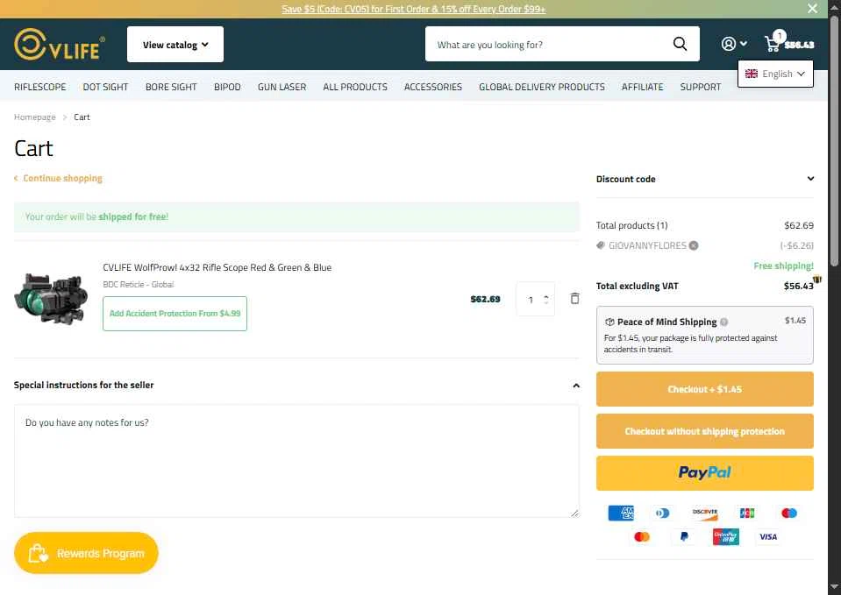The height and width of the screenshot is (595, 841).
Task: Toggle the Peace of Mind Shipping option
Action: click(705, 335)
